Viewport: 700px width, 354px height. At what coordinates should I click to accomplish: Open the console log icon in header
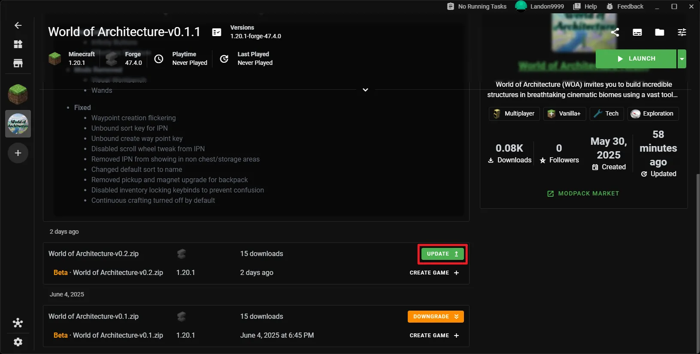[637, 32]
